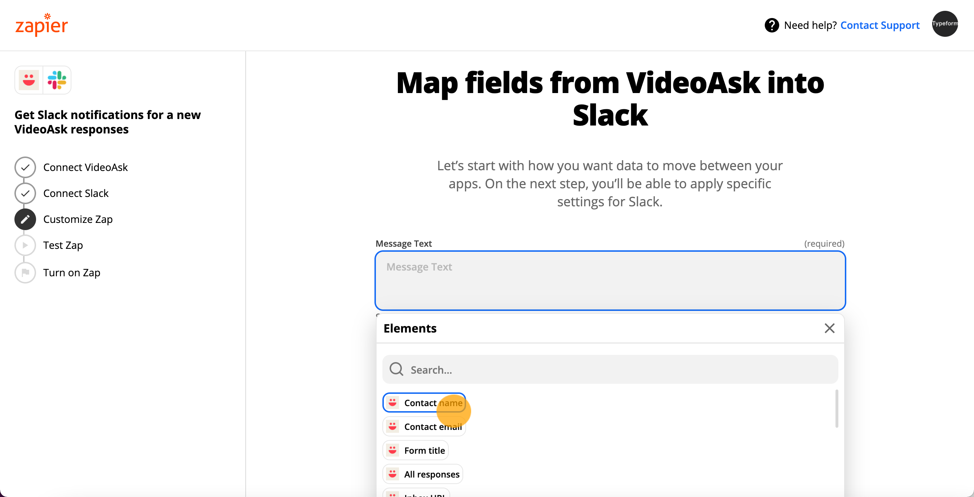Click VideoAsk icon beside All responses

click(x=392, y=474)
